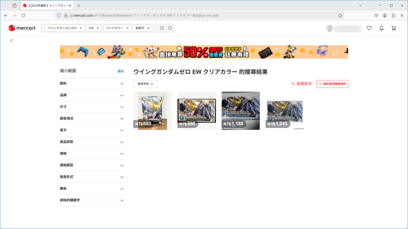Open the user profile avatar
The image size is (408, 229).
pos(330,28)
